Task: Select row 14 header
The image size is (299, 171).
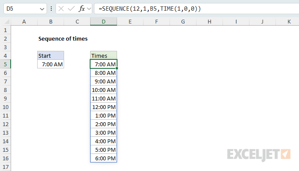Action: pos(5,141)
